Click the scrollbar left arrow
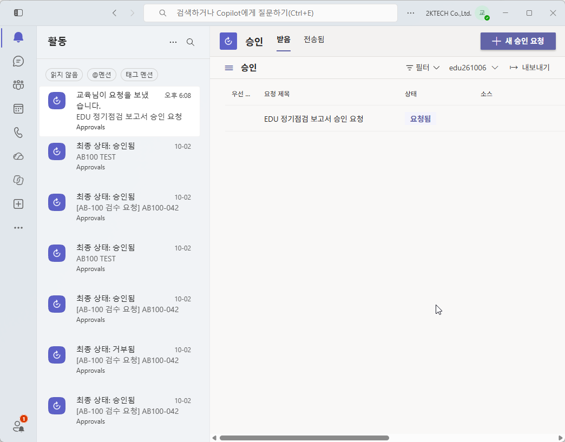The width and height of the screenshot is (565, 442). (x=214, y=438)
